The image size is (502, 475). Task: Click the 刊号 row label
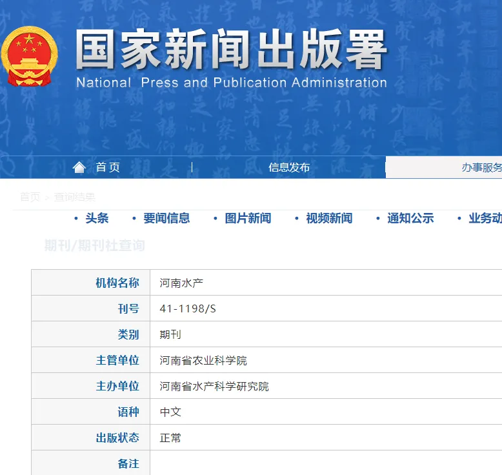pyautogui.click(x=128, y=308)
